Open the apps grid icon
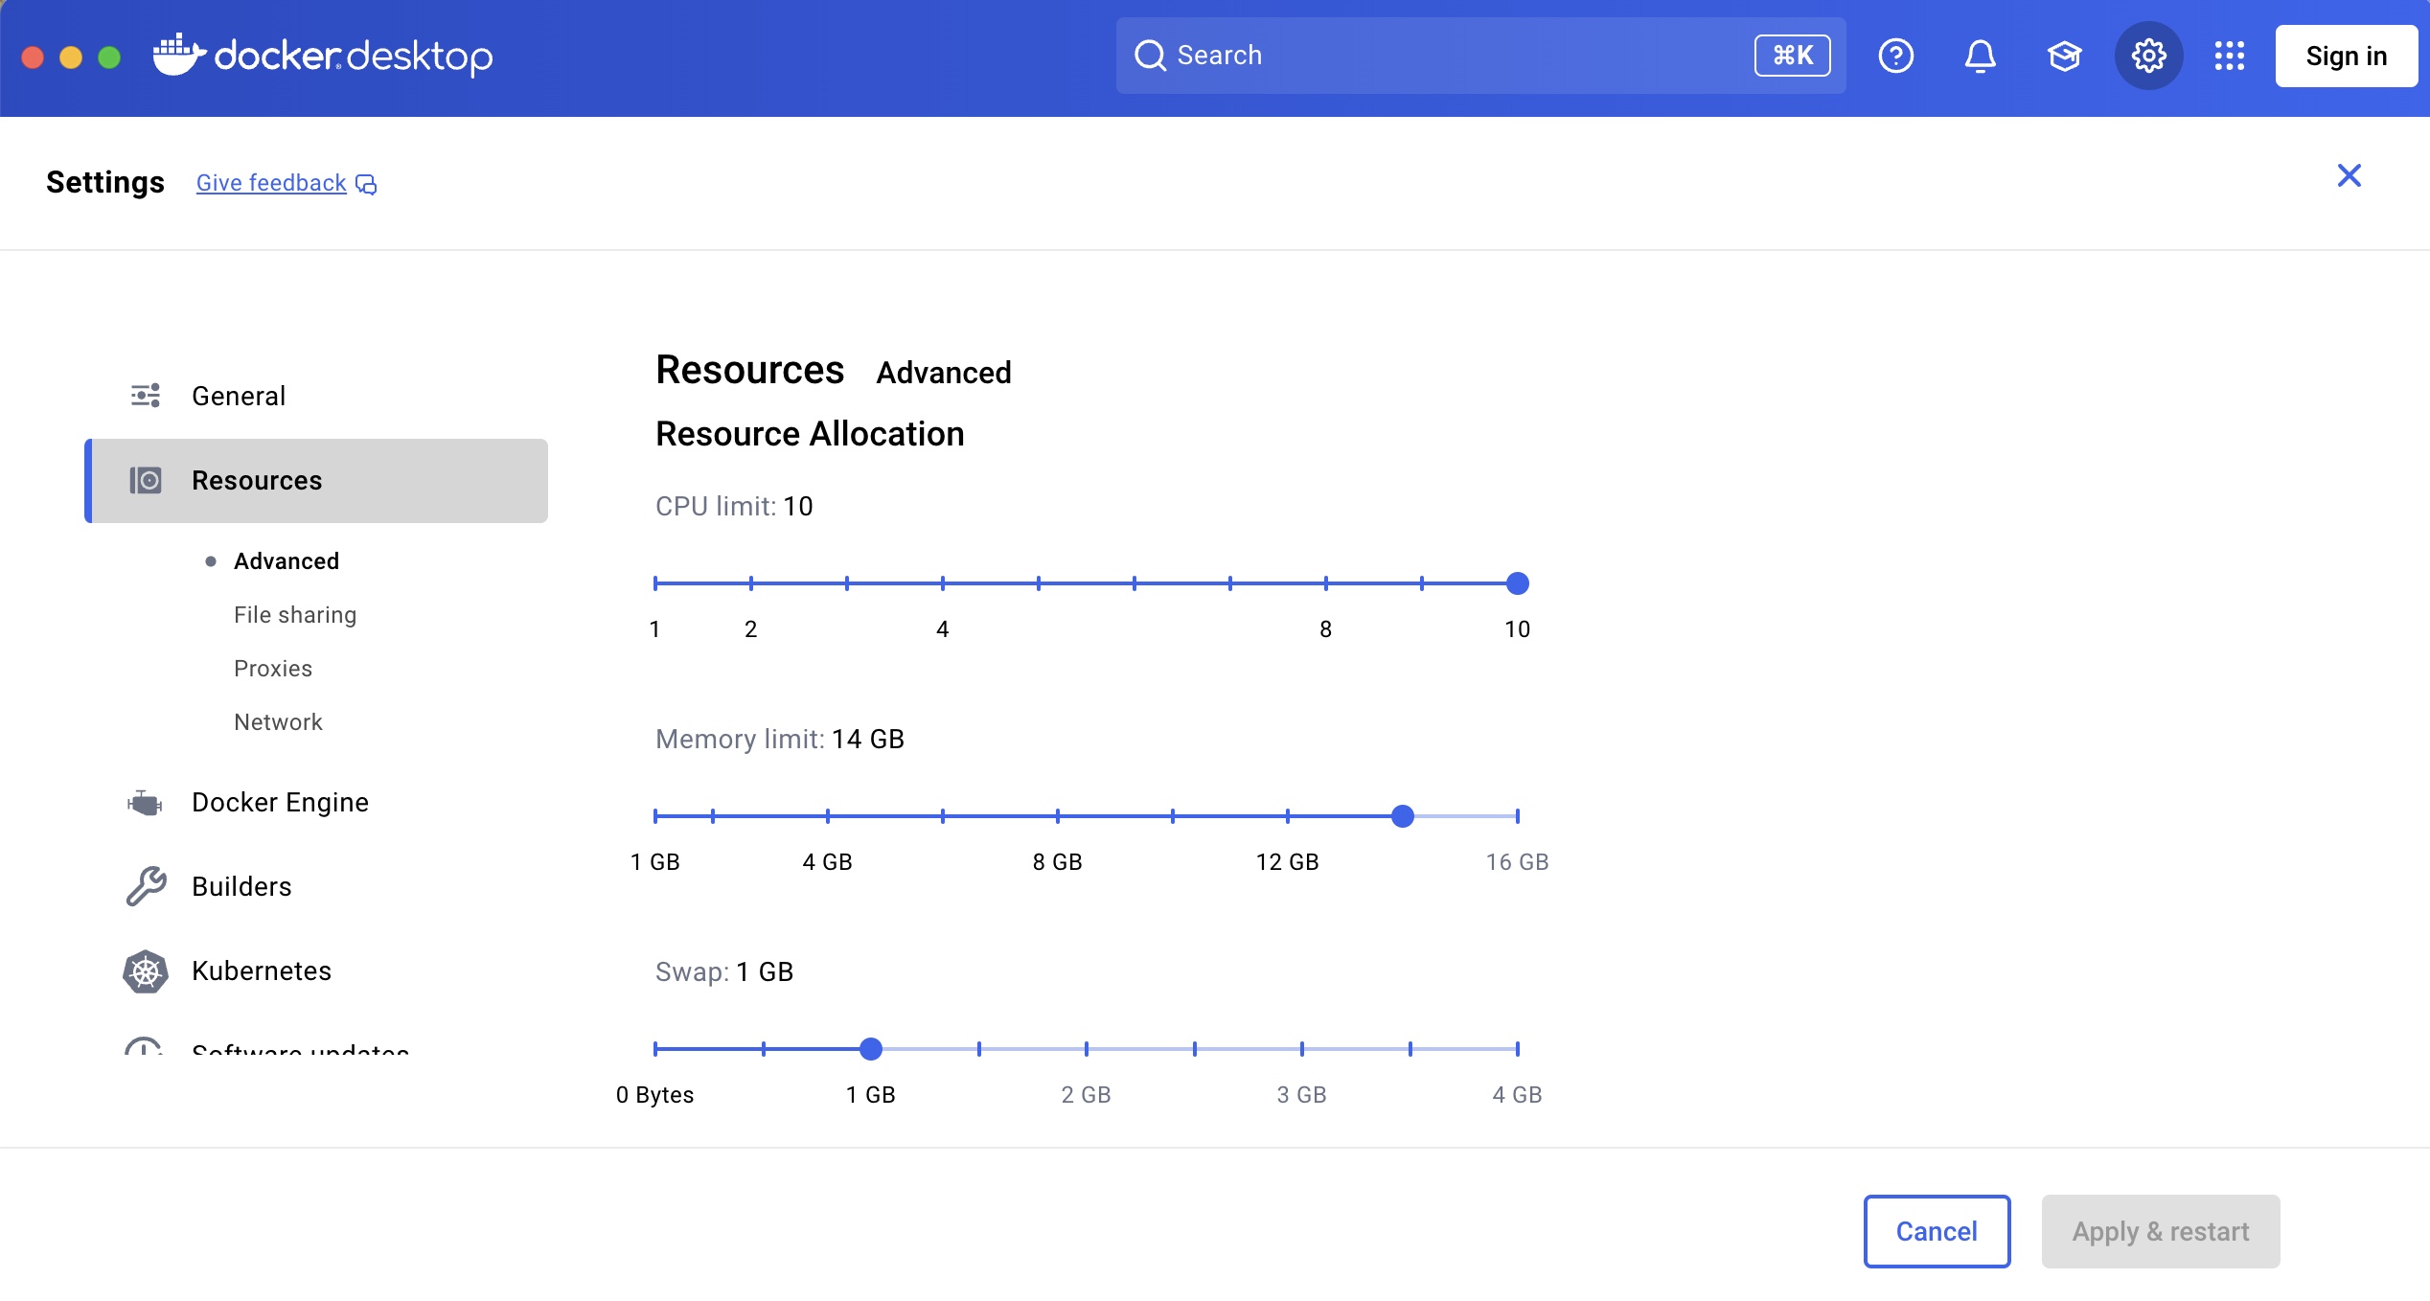 click(x=2229, y=56)
